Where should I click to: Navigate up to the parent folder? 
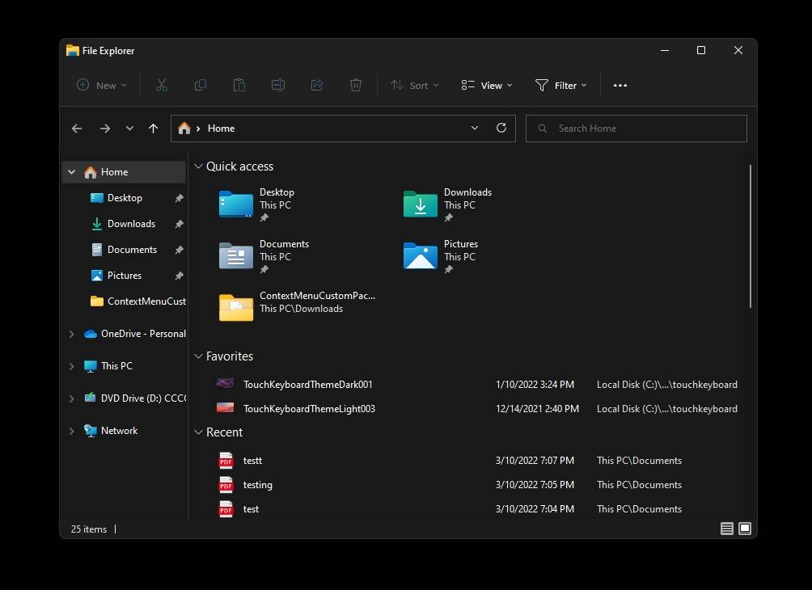pos(153,128)
